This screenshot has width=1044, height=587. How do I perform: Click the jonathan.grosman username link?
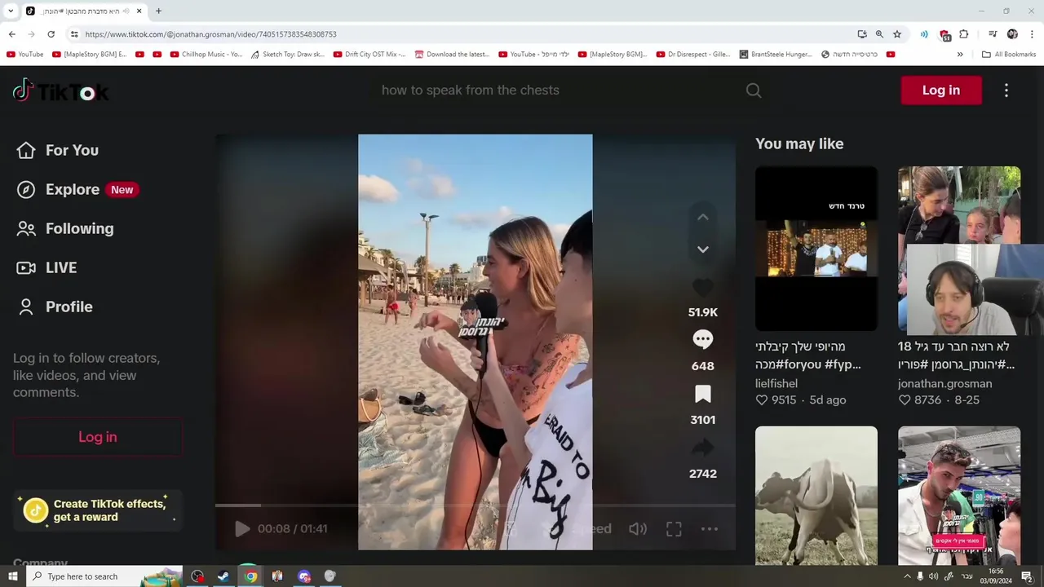tap(945, 383)
